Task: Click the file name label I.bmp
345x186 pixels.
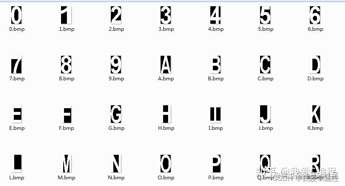Action: coord(216,128)
